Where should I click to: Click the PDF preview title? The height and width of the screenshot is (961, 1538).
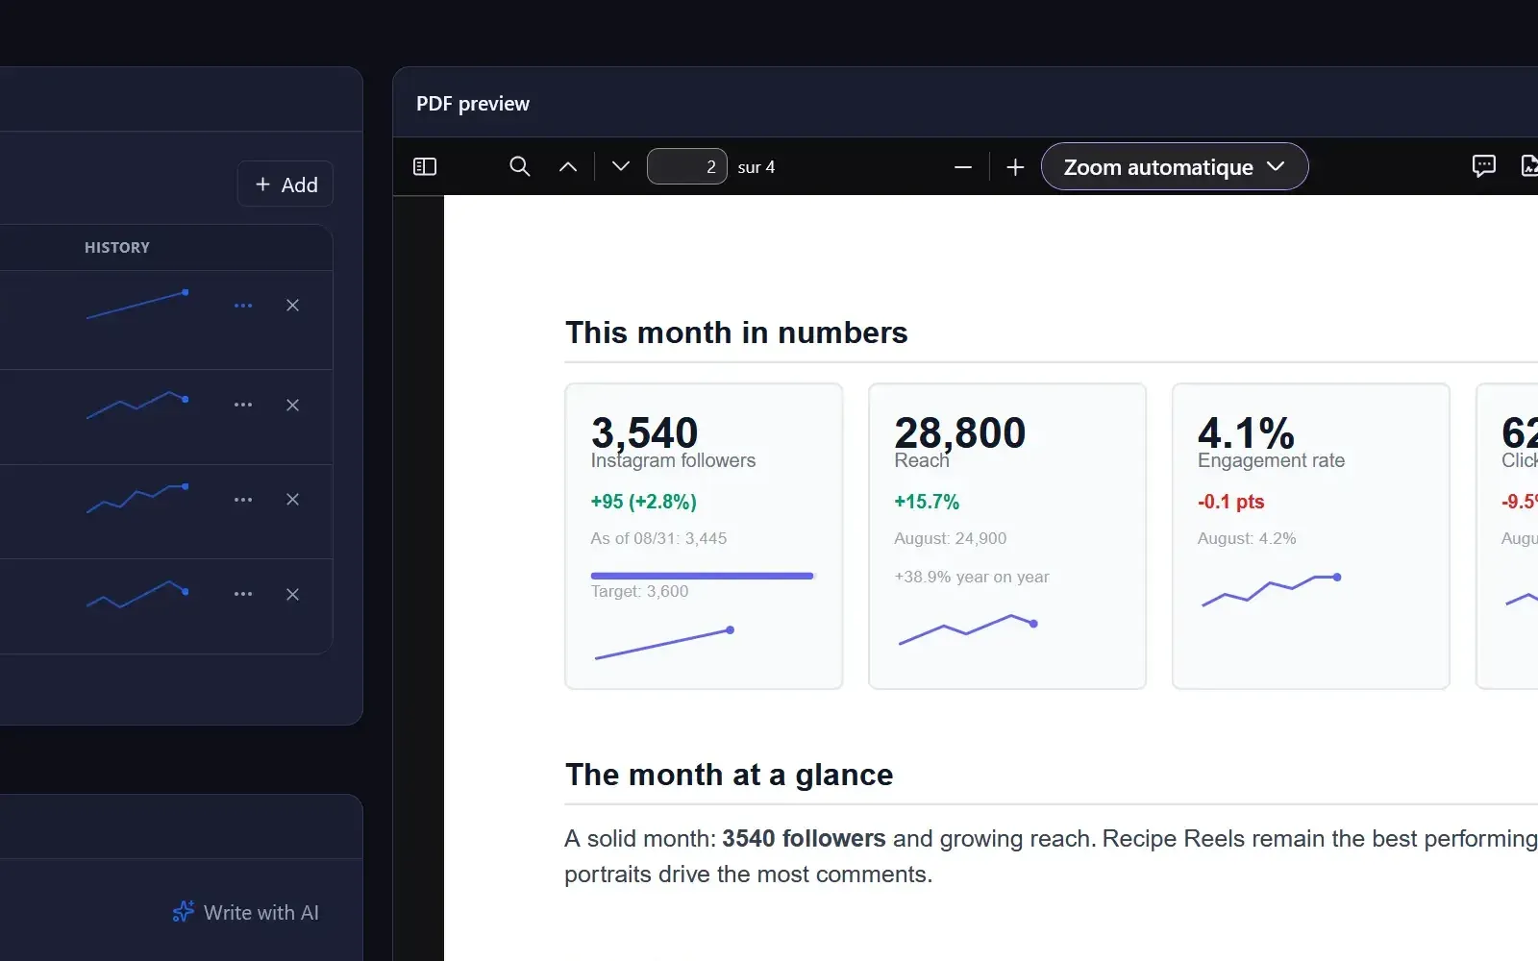pyautogui.click(x=473, y=104)
